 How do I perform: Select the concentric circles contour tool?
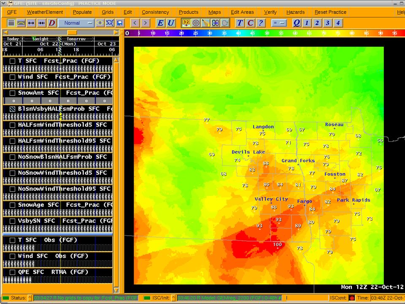click(196, 23)
